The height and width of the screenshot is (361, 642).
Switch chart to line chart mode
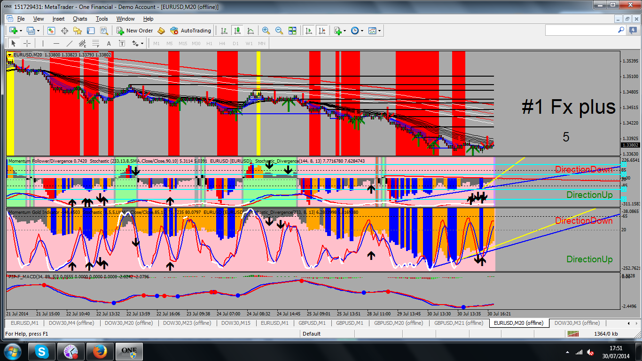[x=251, y=31]
